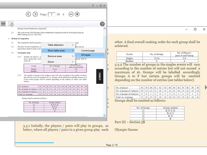The image size is (207, 155).
Task: Close the table detection dialog
Action: 104,5
